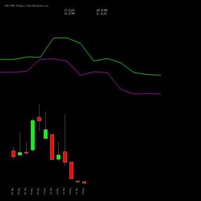Click the '13 May' date label
The width and height of the screenshot is (201, 201).
click(57, 191)
